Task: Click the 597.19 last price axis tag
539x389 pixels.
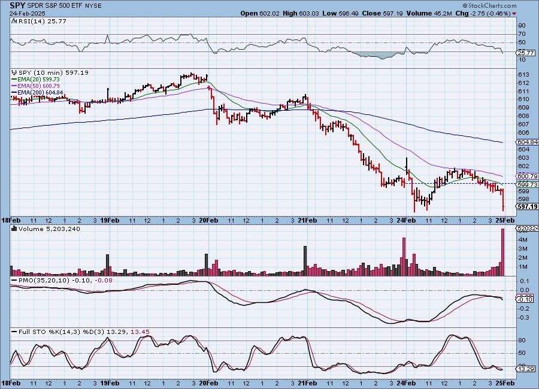Action: click(527, 206)
